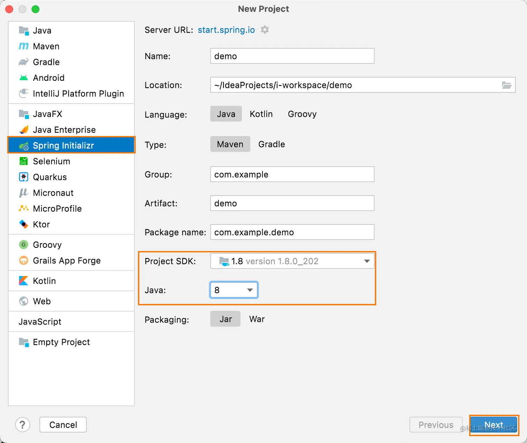This screenshot has height=443, width=527.
Task: Choose the Selenium icon in the list
Action: coord(24,161)
